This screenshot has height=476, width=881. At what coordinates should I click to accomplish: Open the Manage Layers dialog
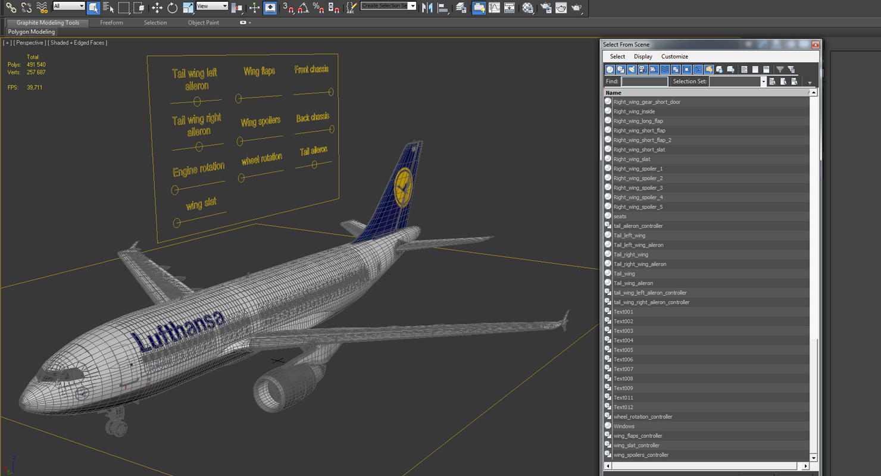tap(461, 8)
